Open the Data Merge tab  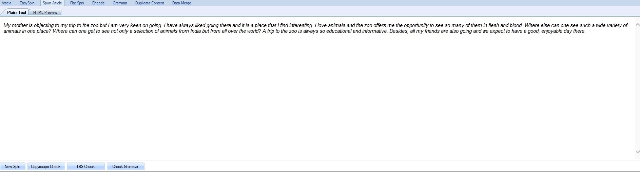pyautogui.click(x=181, y=3)
